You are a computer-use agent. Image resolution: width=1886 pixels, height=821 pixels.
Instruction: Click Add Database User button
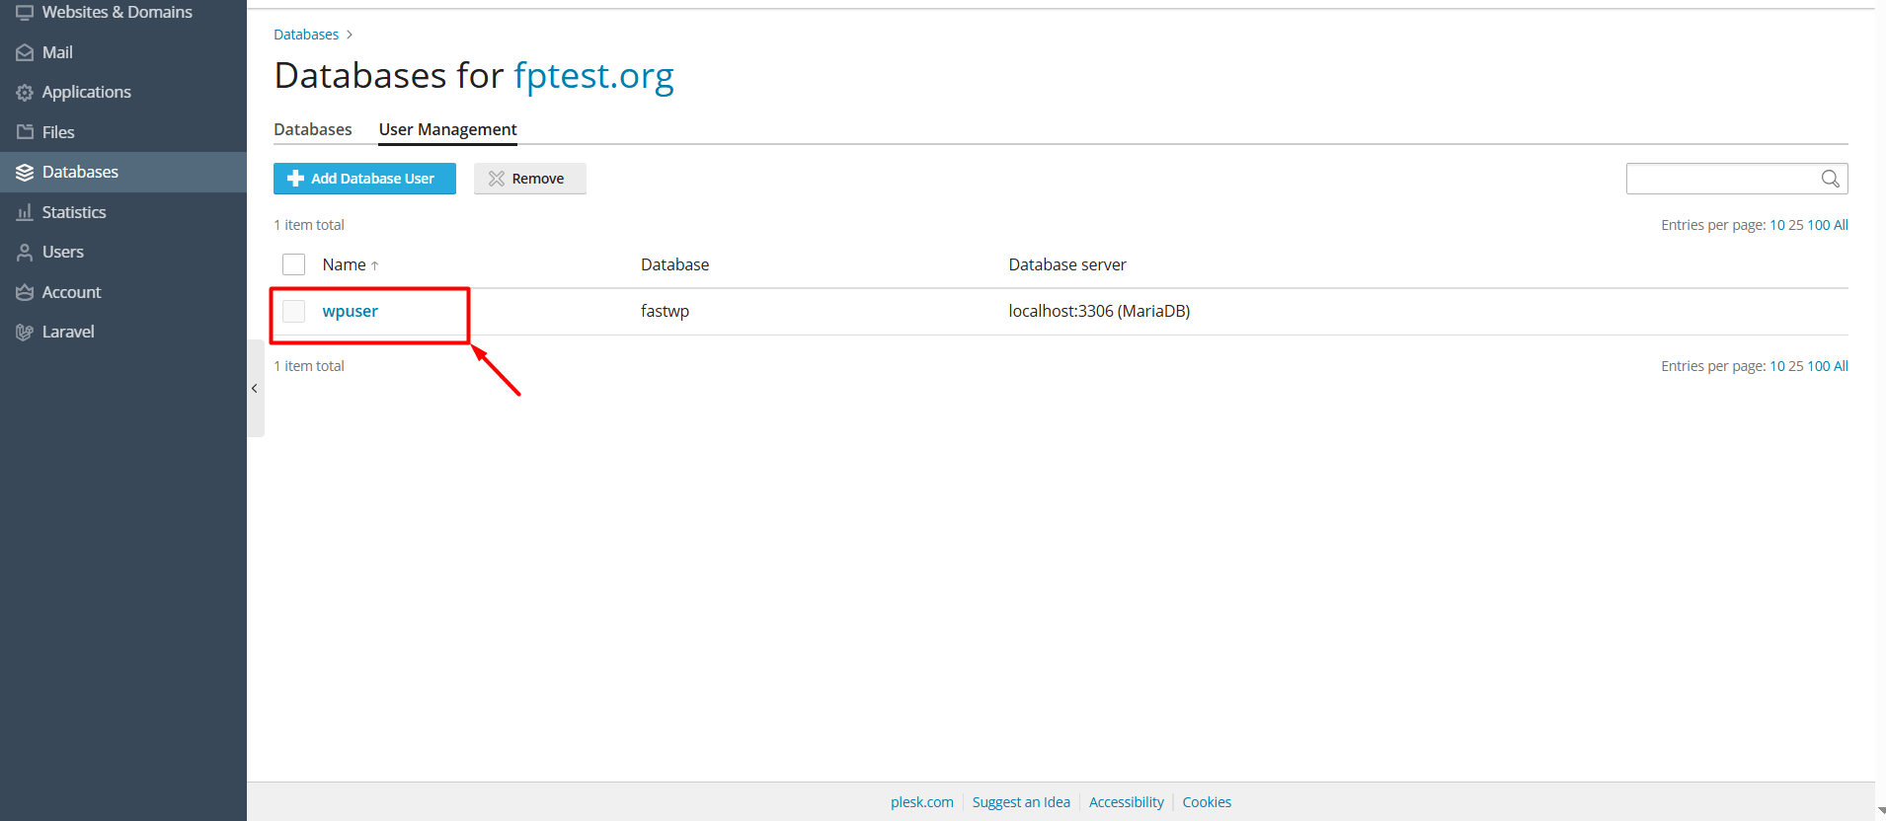(x=364, y=179)
